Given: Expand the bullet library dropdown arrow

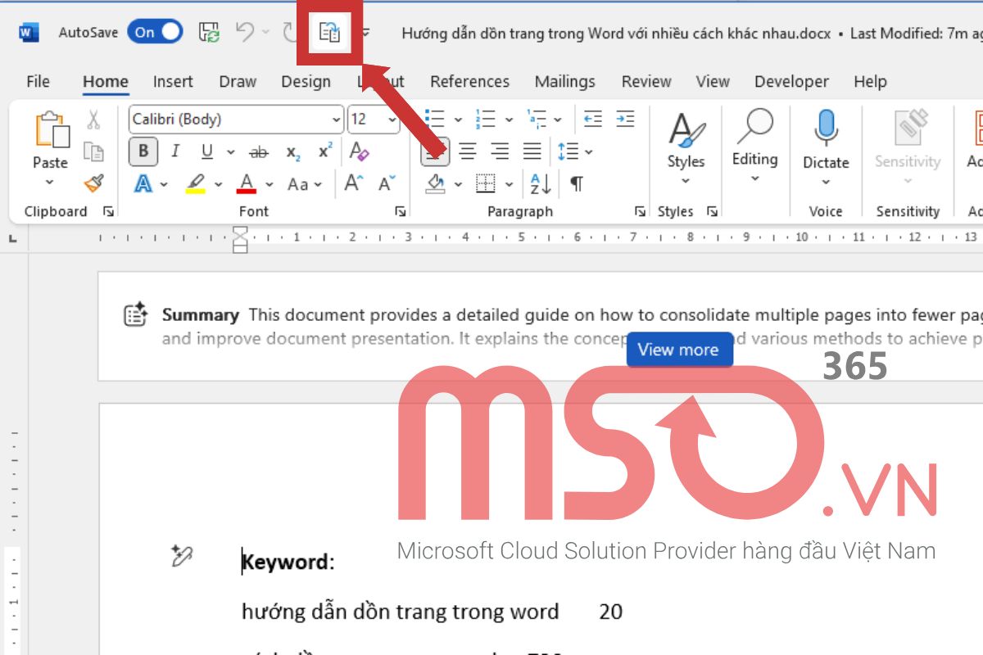Looking at the screenshot, I should coord(458,120).
